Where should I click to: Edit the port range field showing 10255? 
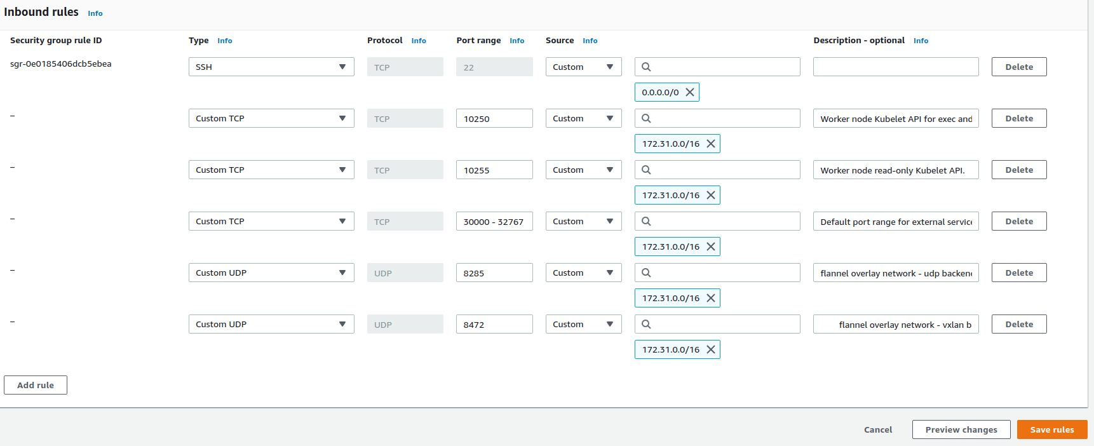click(x=494, y=170)
